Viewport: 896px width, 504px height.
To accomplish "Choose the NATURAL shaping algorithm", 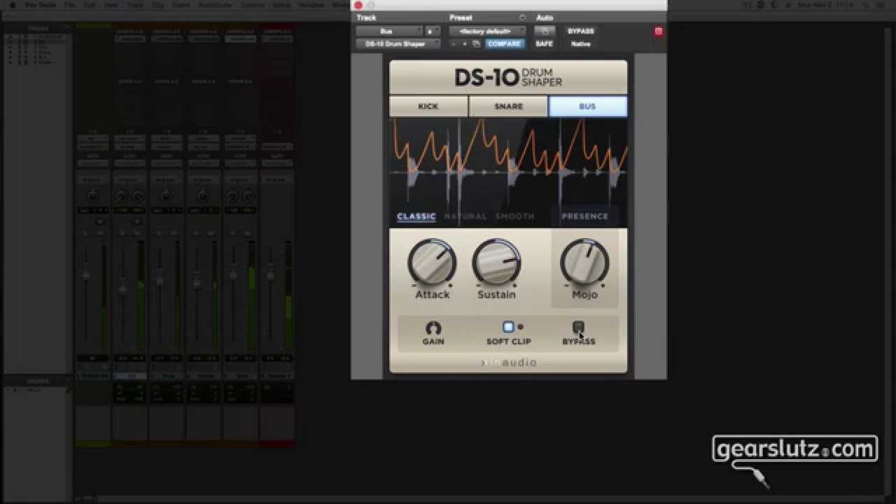I will tap(465, 216).
